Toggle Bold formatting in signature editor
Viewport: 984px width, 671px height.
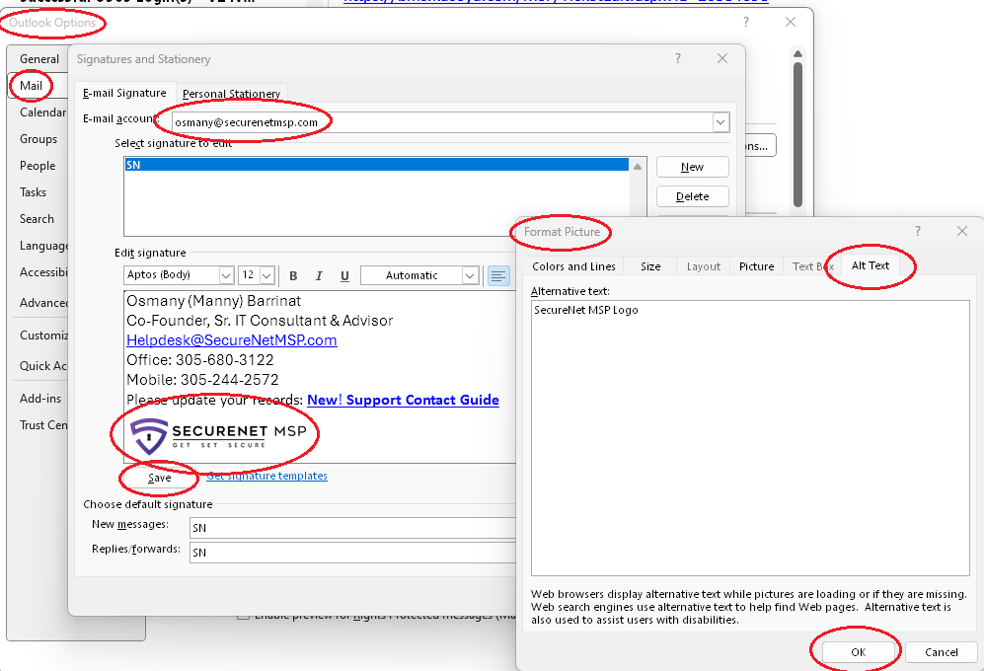tap(293, 275)
